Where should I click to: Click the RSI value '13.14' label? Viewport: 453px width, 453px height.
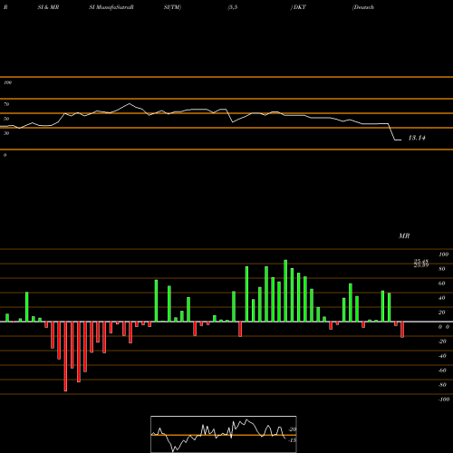(x=417, y=138)
